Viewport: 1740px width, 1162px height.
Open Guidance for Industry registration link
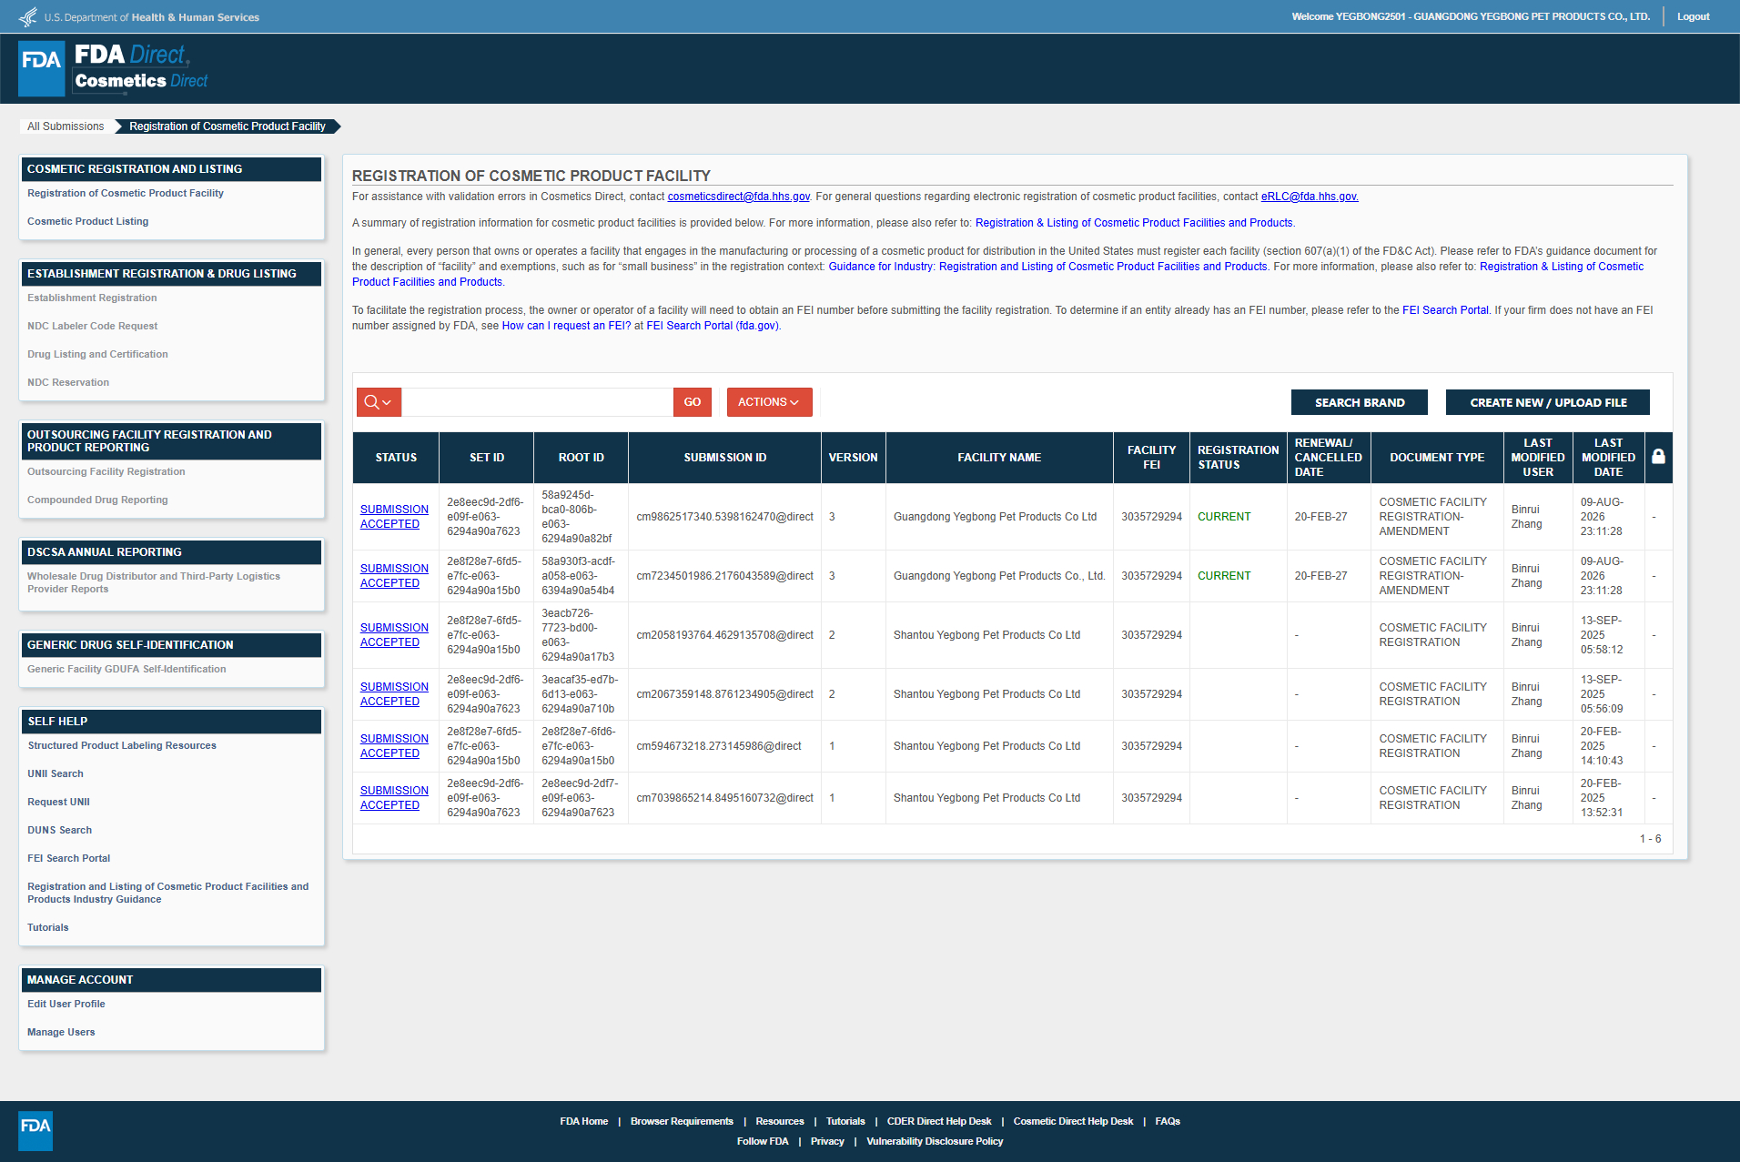click(1047, 267)
